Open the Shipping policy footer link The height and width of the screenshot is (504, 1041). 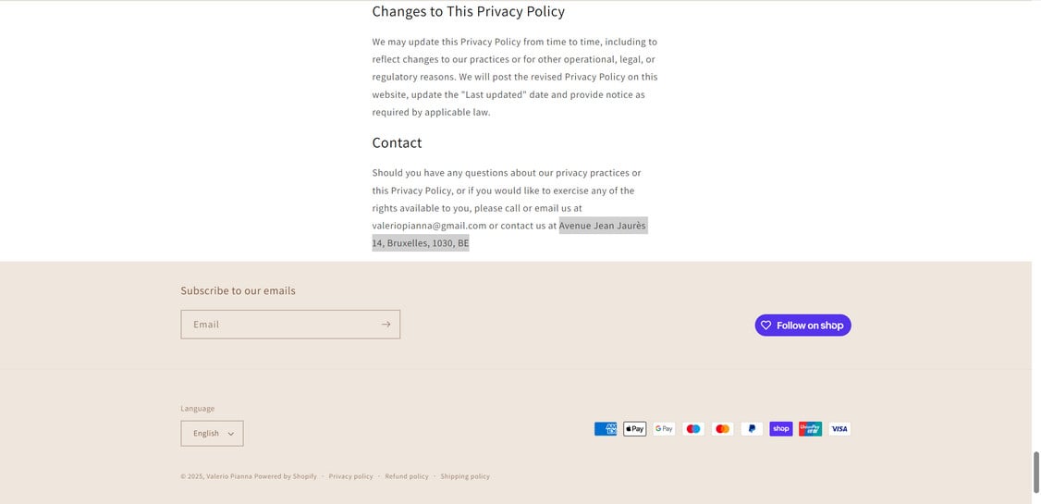[465, 477]
